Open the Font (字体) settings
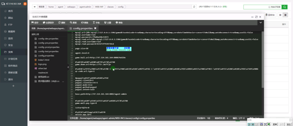This screenshot has width=293, height=126. click(96, 22)
